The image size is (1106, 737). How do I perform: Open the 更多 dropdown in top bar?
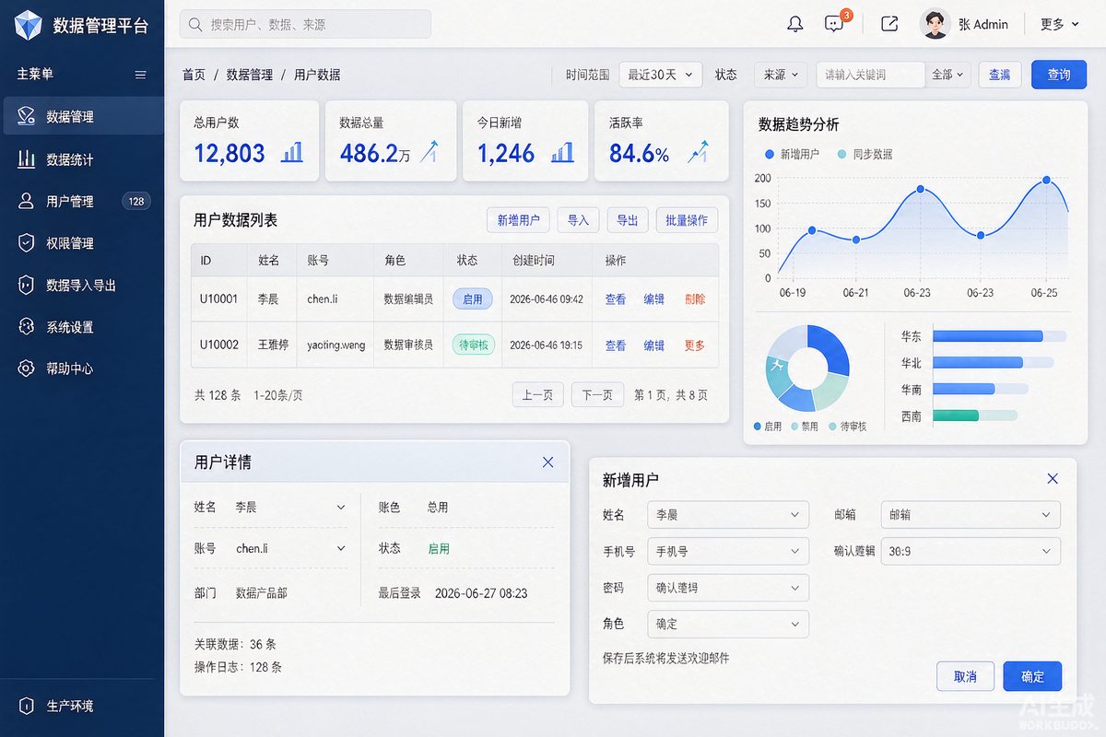click(x=1059, y=25)
